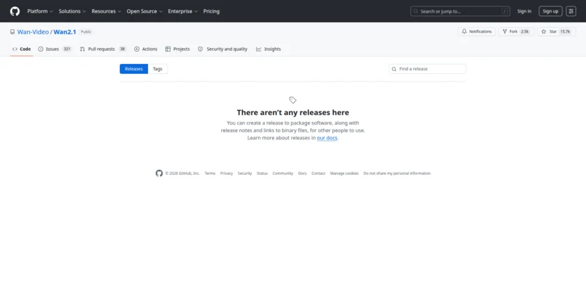The width and height of the screenshot is (586, 287).
Task: Click the 2.5k fork count
Action: coord(525,32)
